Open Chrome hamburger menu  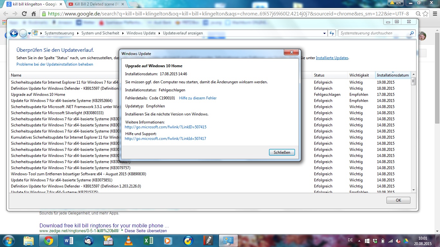click(x=435, y=14)
